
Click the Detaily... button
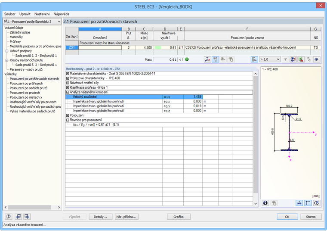click(100, 217)
